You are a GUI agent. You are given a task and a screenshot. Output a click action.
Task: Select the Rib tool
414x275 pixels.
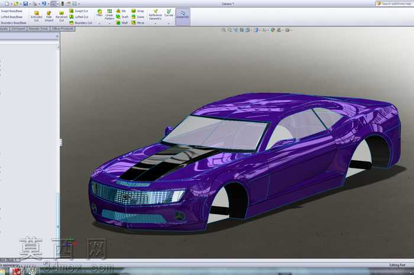121,11
